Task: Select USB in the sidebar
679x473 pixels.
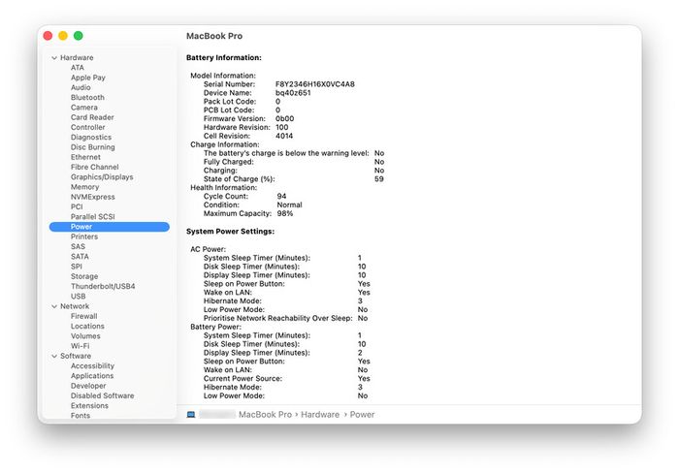Action: click(78, 297)
